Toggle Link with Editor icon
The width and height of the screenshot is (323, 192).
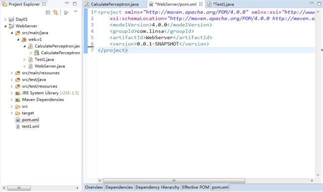[56, 12]
